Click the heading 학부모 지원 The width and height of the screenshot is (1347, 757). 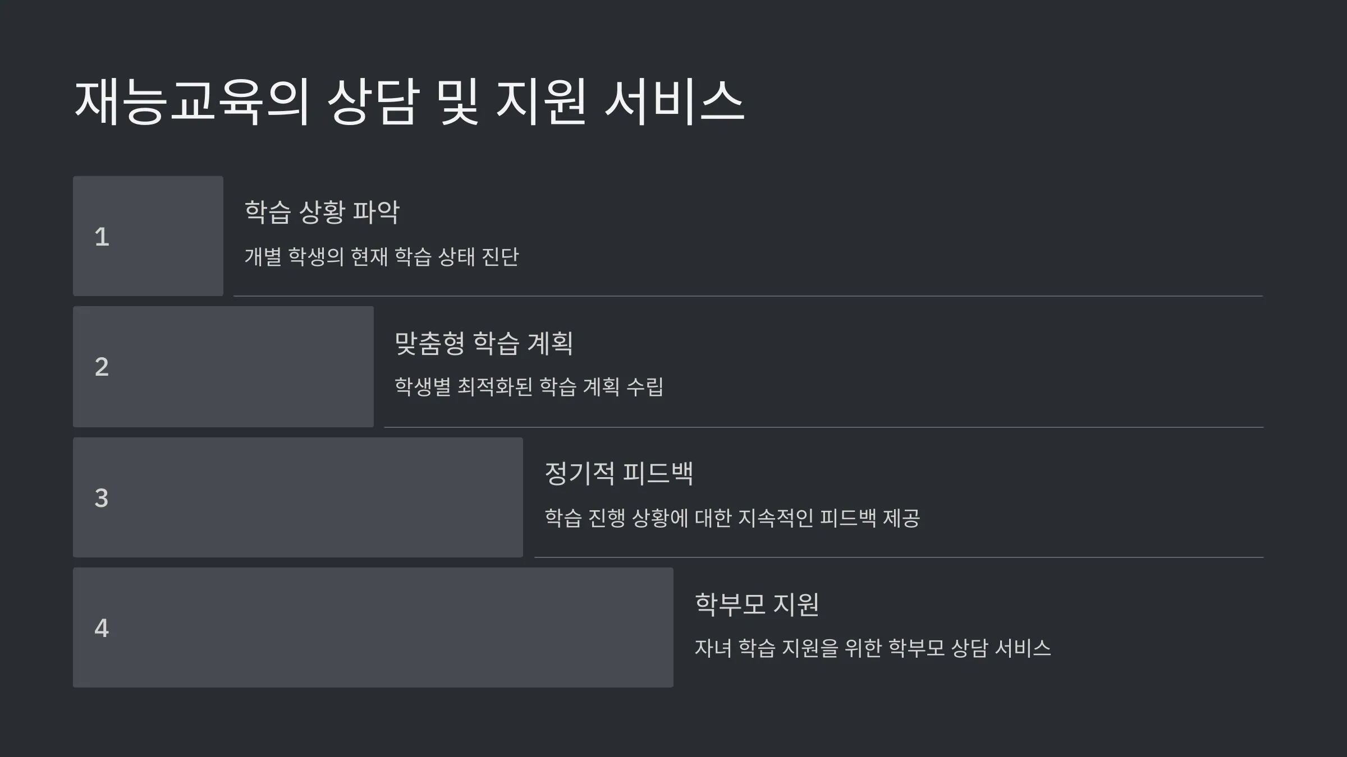click(x=757, y=604)
